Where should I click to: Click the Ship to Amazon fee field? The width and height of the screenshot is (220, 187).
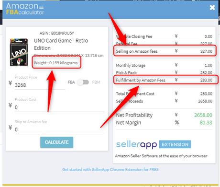click(60, 129)
